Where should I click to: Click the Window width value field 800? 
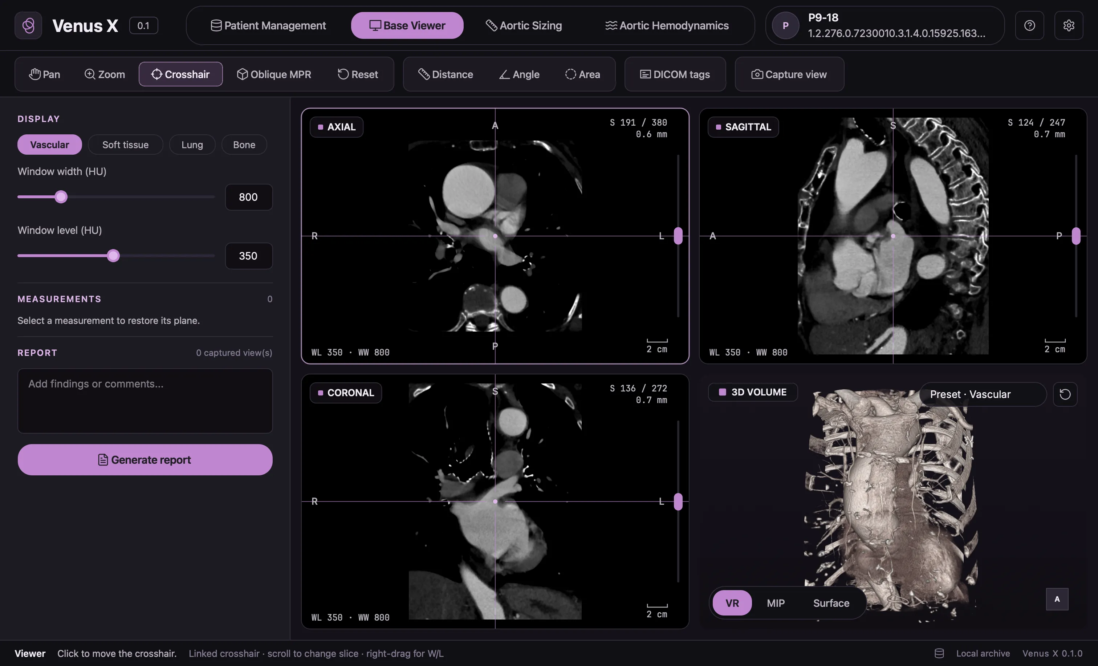(x=249, y=197)
